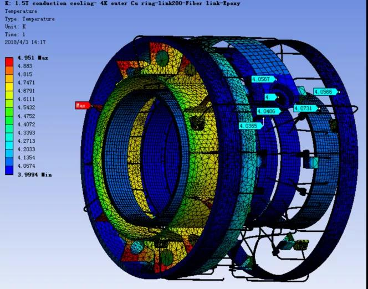Select the 3.9994 Min legend value
Screen dimensions: 368x289
(34, 174)
